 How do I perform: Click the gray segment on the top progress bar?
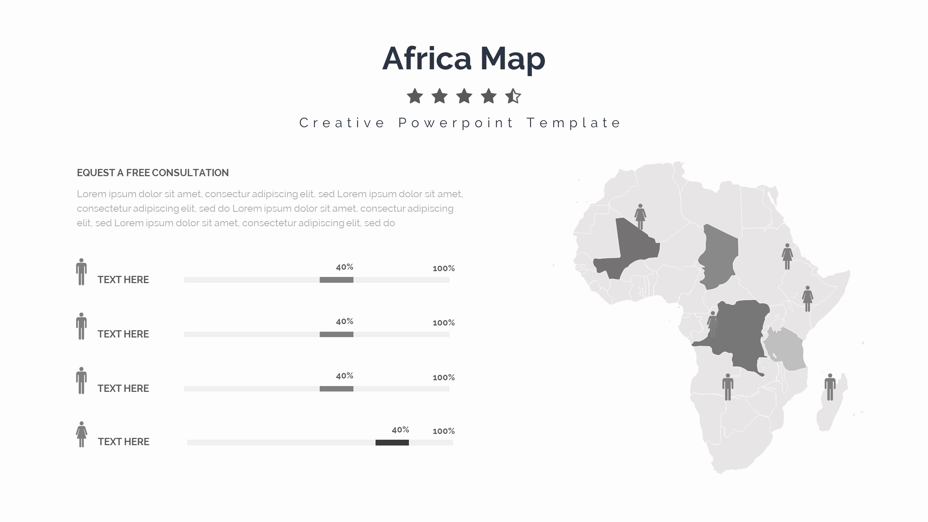pyautogui.click(x=336, y=280)
